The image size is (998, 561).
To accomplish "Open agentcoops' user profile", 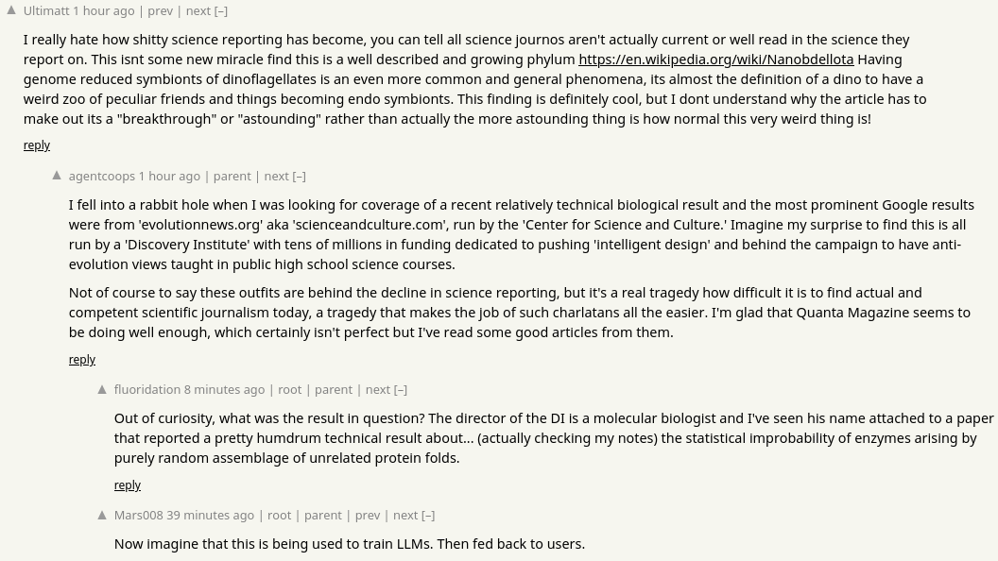I will (x=102, y=177).
